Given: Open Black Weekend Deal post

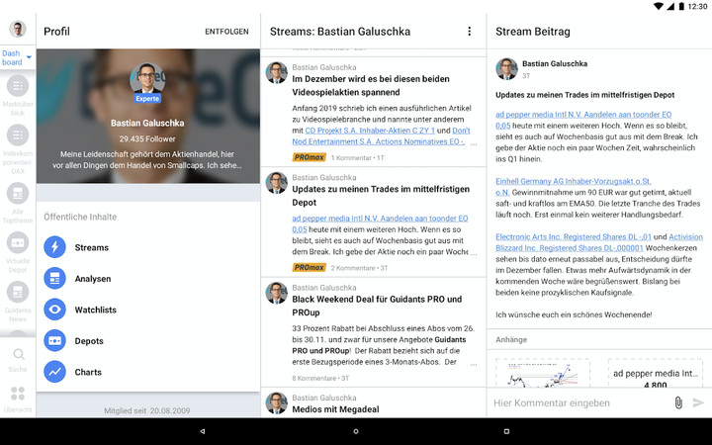Looking at the screenshot, I should [x=377, y=306].
